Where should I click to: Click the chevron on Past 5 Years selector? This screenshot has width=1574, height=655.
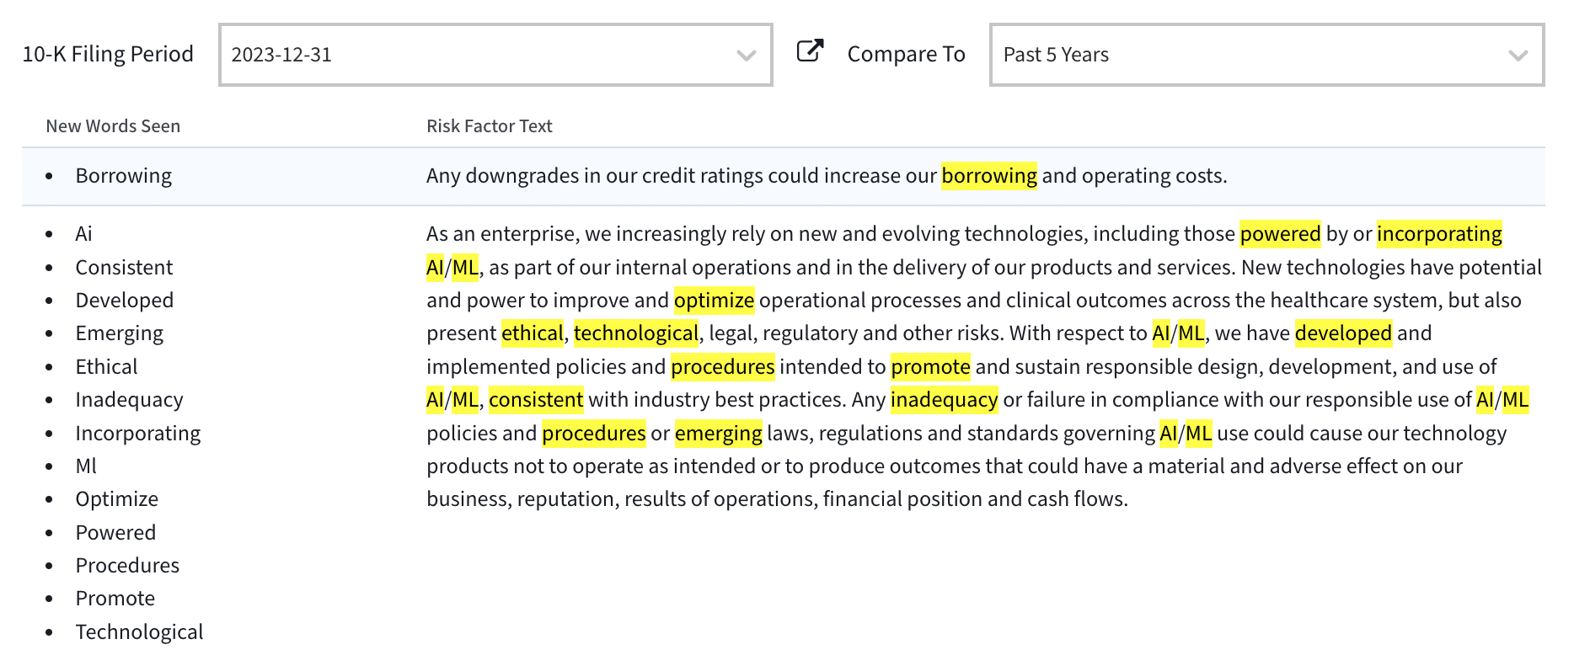[x=1518, y=56]
